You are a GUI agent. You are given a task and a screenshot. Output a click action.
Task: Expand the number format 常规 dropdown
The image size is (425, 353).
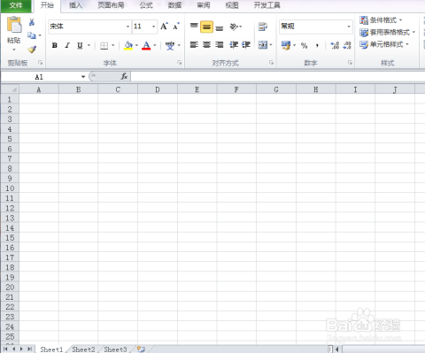349,27
